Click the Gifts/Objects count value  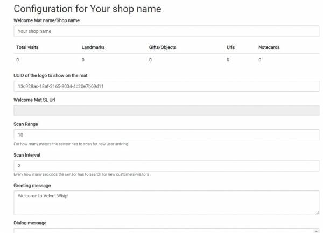tap(150, 60)
